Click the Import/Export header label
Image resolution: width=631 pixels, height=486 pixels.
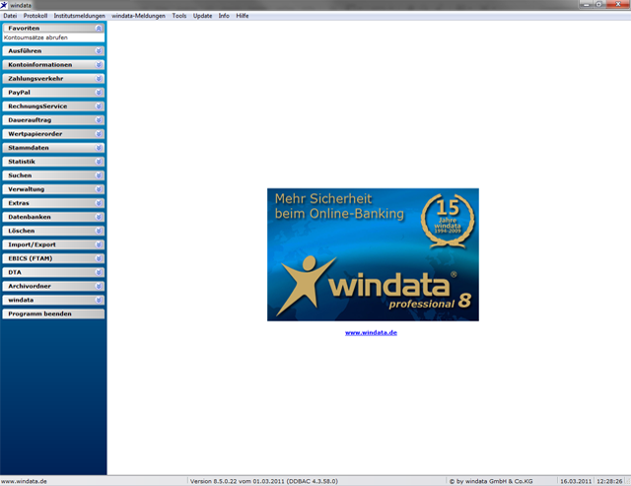32,244
